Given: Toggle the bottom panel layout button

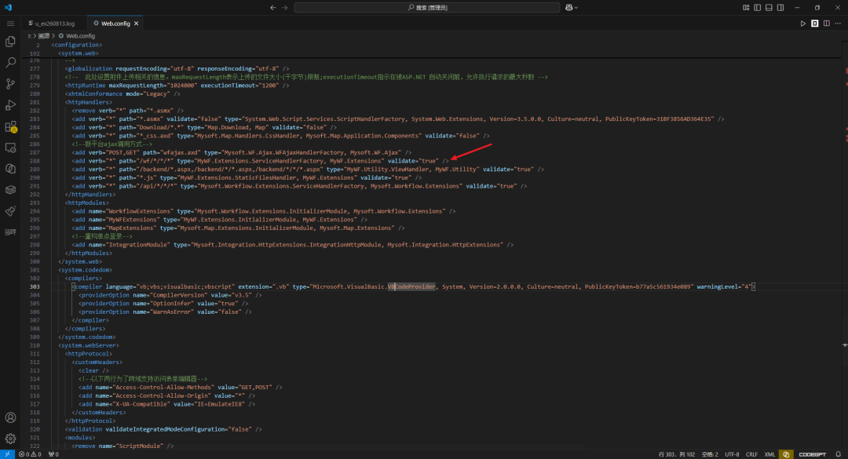Looking at the screenshot, I should pos(769,8).
